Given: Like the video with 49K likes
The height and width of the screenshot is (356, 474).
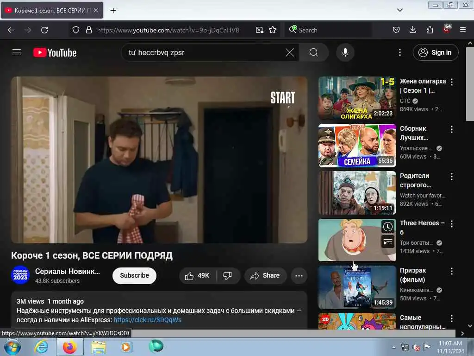Looking at the screenshot, I should [x=197, y=275].
